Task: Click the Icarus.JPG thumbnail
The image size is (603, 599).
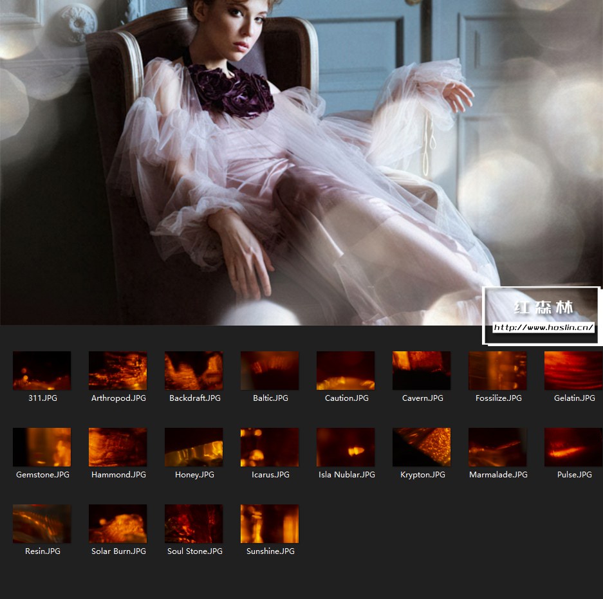Action: (x=270, y=447)
